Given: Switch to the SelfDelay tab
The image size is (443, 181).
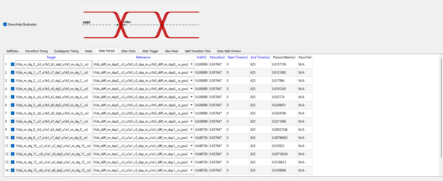Looking at the screenshot, I should point(13,51).
